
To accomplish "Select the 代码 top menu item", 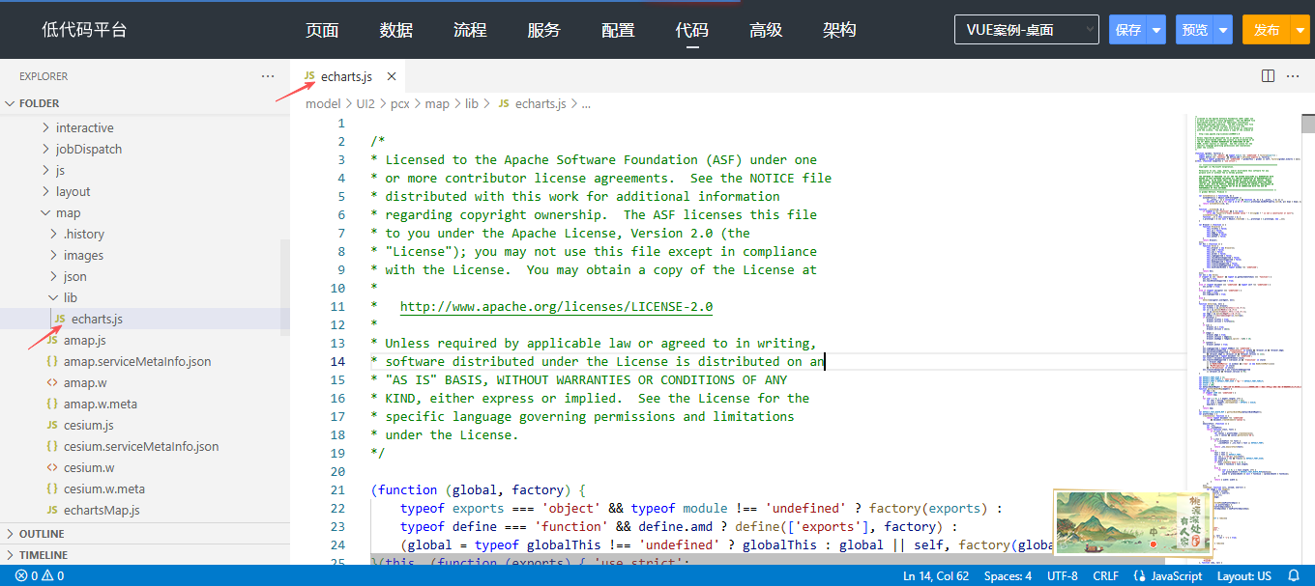I will (x=691, y=30).
